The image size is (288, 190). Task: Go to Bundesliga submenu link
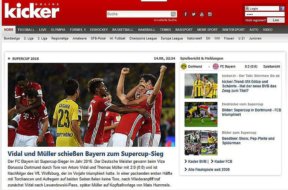[12, 38]
